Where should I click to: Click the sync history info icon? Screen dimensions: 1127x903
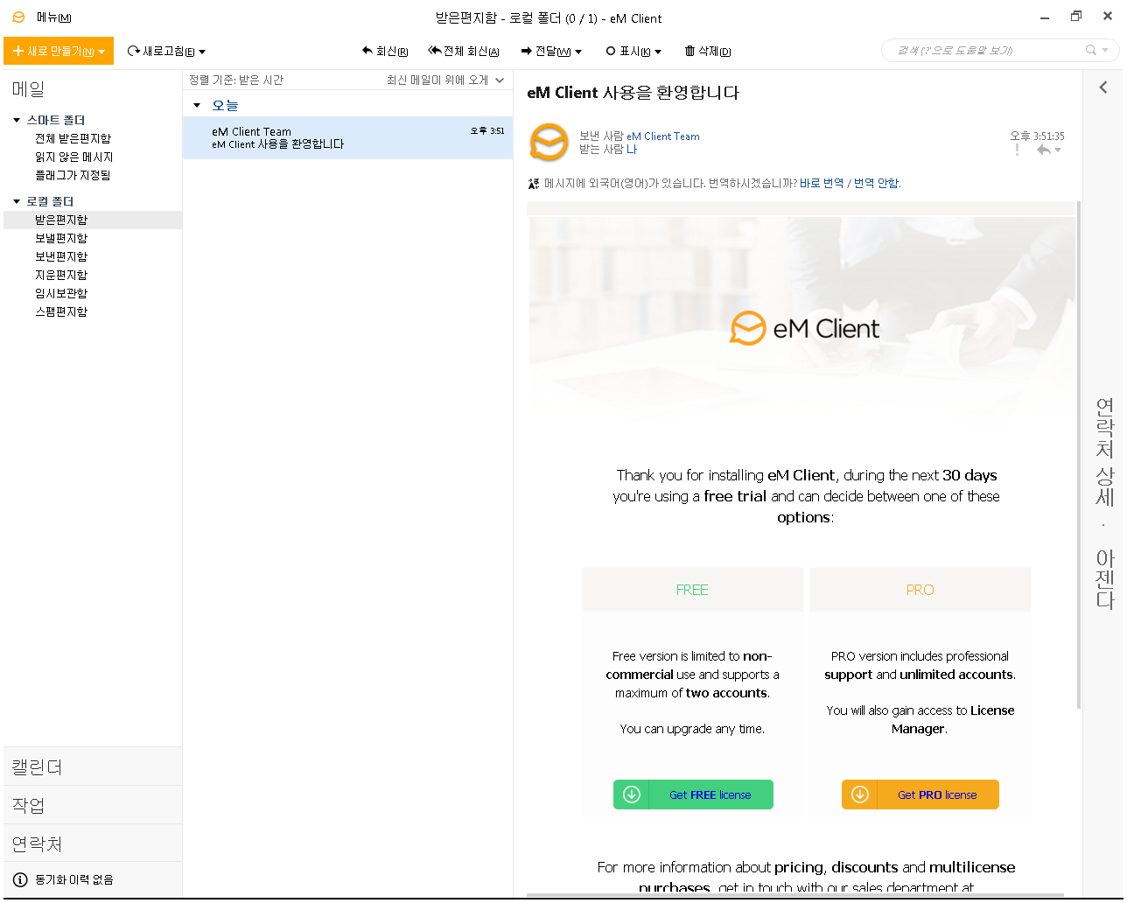[20, 879]
